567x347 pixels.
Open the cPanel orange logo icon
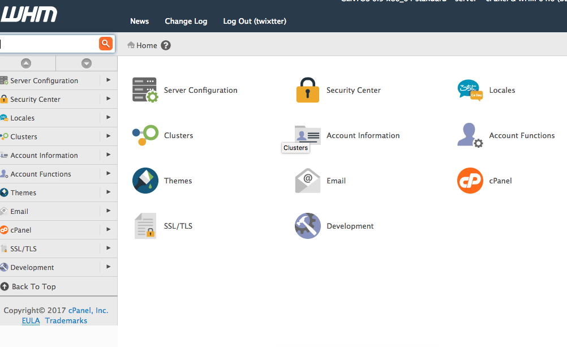click(470, 181)
